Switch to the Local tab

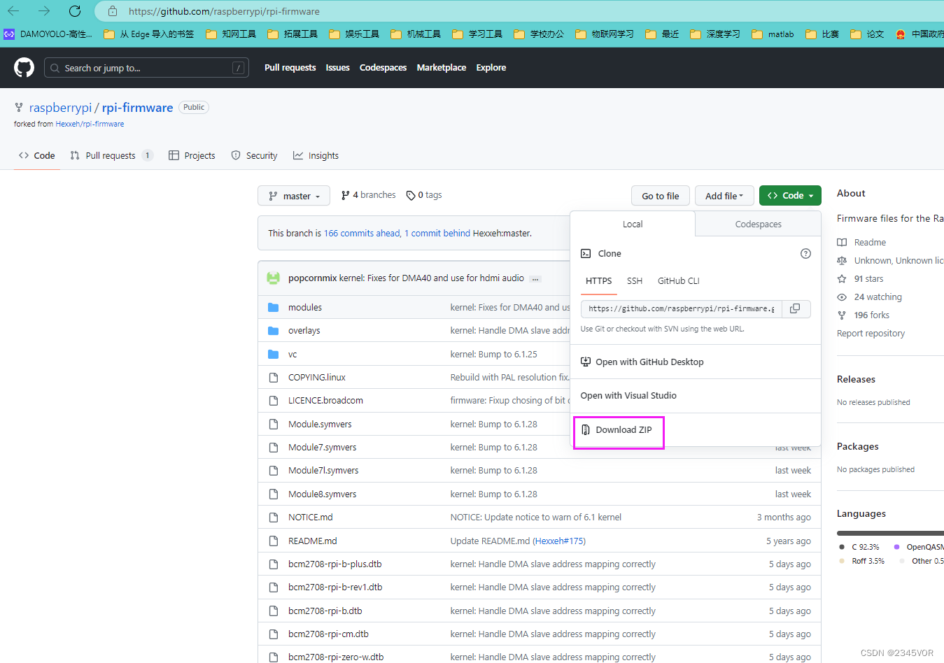633,224
